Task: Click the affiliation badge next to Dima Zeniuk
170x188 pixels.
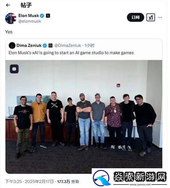Action: tap(50, 45)
